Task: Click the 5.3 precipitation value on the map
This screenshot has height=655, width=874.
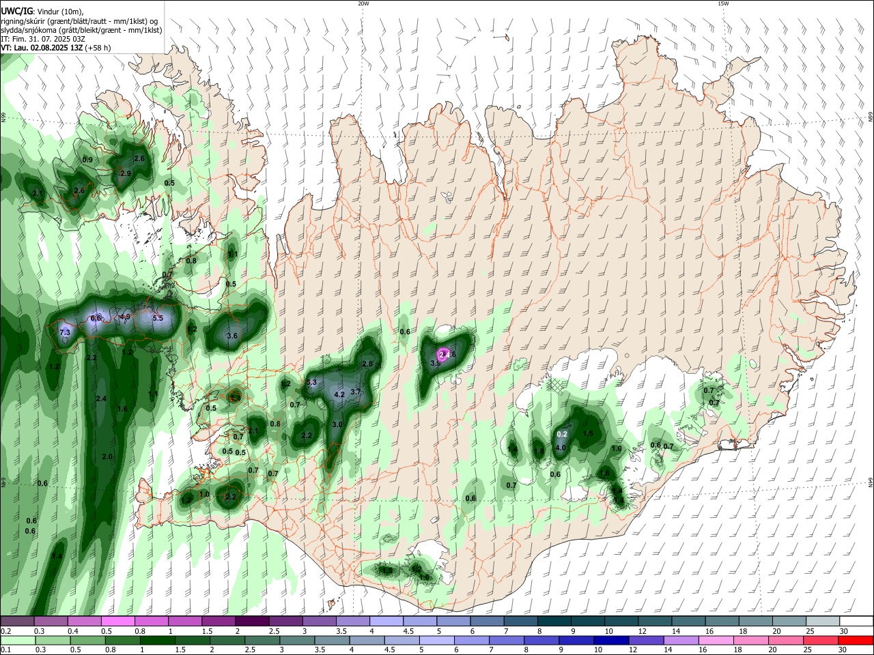Action: [311, 382]
